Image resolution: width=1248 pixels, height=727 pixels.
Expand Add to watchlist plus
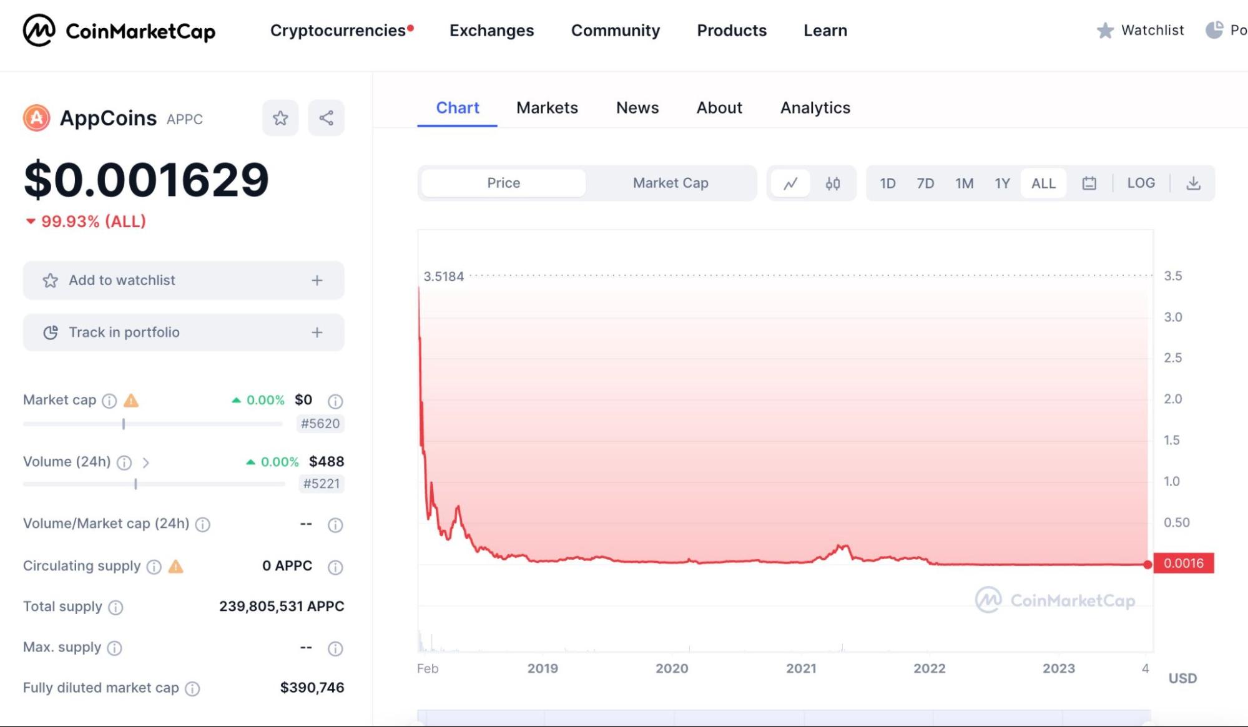point(317,281)
